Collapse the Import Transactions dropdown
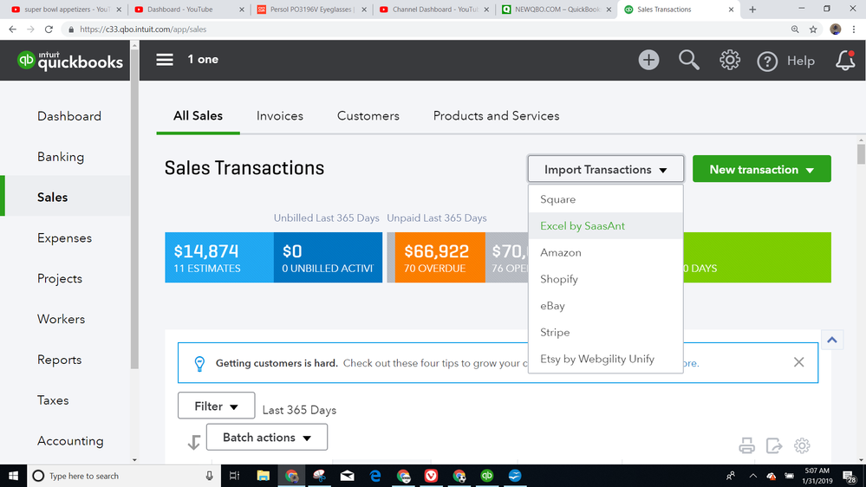This screenshot has height=487, width=866. (x=605, y=169)
